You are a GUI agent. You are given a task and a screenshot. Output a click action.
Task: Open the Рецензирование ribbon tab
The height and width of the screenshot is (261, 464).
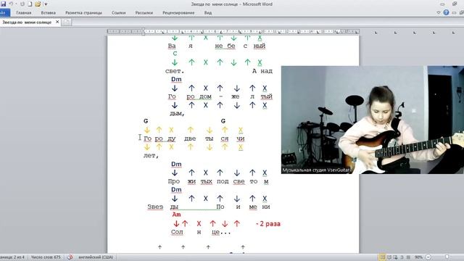(x=178, y=13)
